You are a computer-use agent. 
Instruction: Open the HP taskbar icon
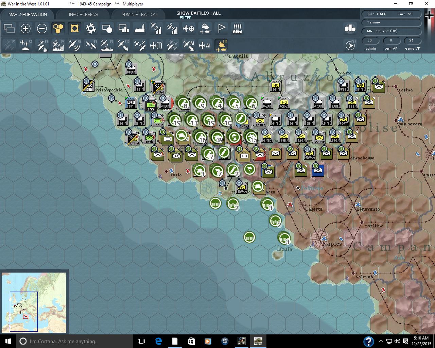[x=225, y=341]
